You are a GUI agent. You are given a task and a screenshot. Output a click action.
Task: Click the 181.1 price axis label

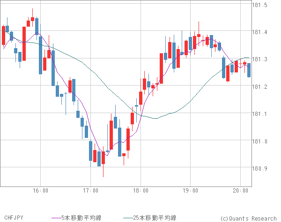coord(259,114)
